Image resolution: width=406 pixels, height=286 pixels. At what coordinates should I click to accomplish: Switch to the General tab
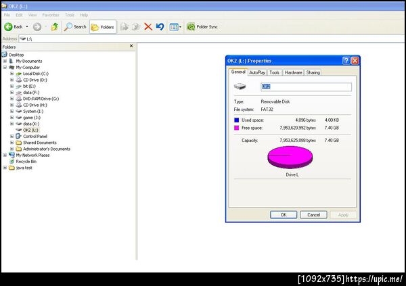[x=238, y=72]
